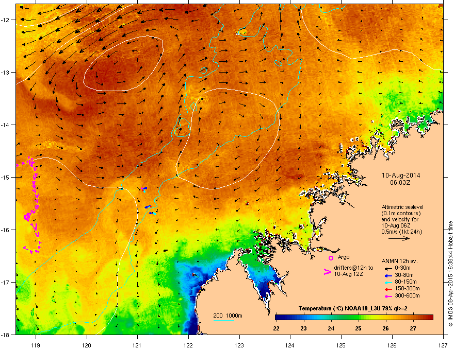
Task: Click the 122 longitude axis label
Action: tap(188, 345)
